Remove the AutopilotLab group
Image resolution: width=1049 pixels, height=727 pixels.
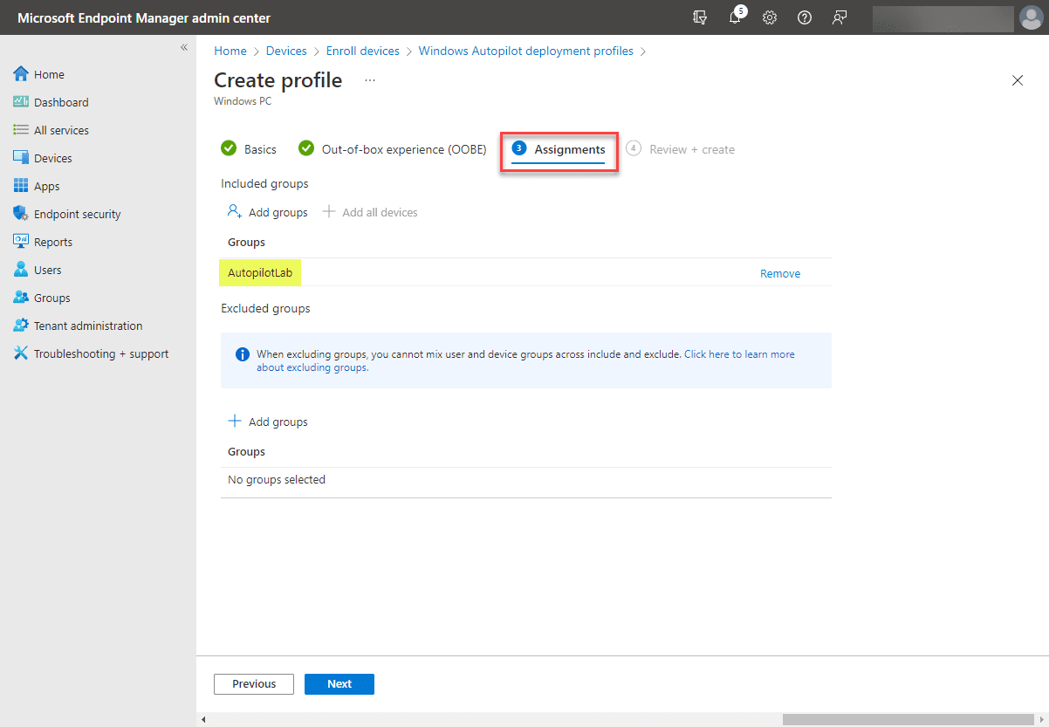pyautogui.click(x=779, y=272)
